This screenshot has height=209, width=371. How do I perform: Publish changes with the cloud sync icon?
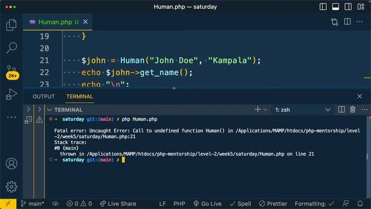point(55,204)
